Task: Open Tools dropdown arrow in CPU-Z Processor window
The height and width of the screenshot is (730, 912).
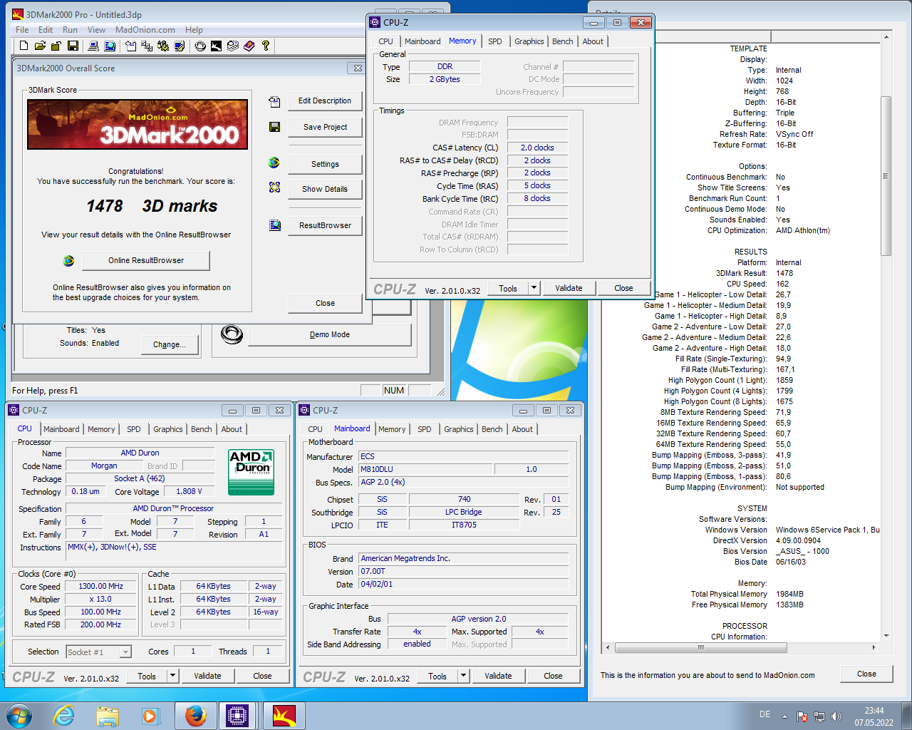Action: tap(172, 676)
